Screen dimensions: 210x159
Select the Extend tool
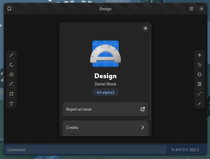tap(200, 94)
